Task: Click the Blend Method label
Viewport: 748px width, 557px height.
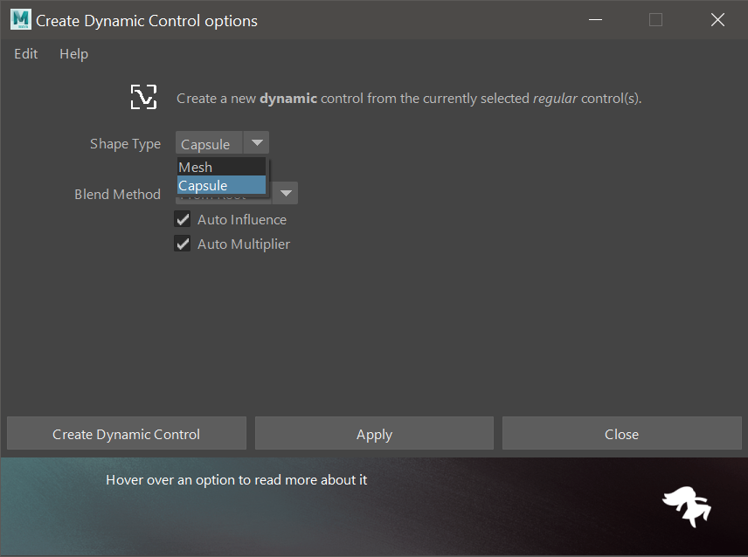Action: pos(117,195)
